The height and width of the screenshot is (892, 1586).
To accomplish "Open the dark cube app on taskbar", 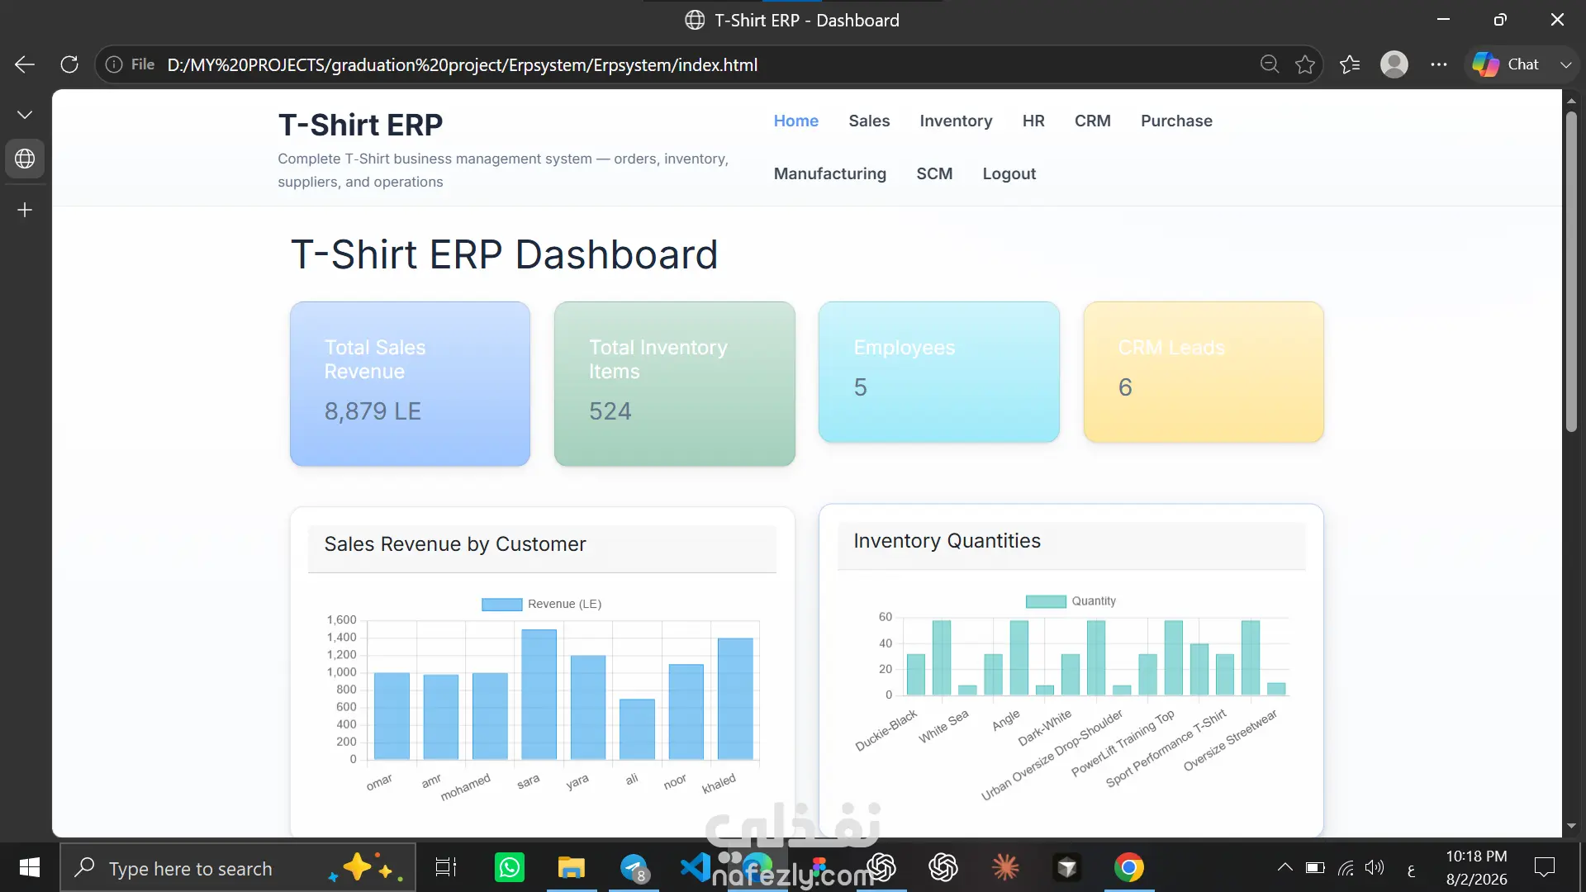I will click(x=1067, y=867).
